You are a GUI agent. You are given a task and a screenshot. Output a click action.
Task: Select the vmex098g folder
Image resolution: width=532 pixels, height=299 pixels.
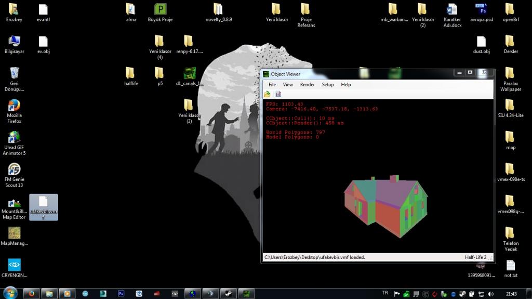tap(511, 204)
